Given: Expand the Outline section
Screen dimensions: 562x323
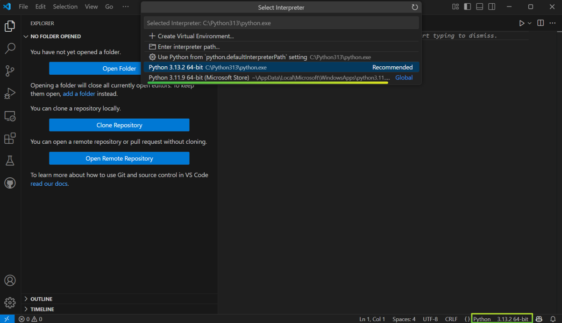Looking at the screenshot, I should [x=119, y=299].
